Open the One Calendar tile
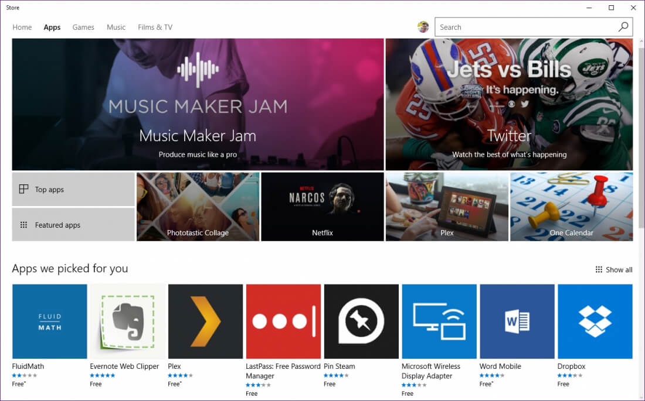Viewport: 645px width, 401px height. click(571, 207)
